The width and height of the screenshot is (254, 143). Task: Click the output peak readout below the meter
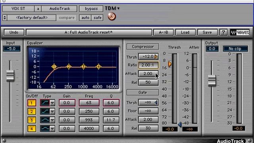[x=239, y=129]
